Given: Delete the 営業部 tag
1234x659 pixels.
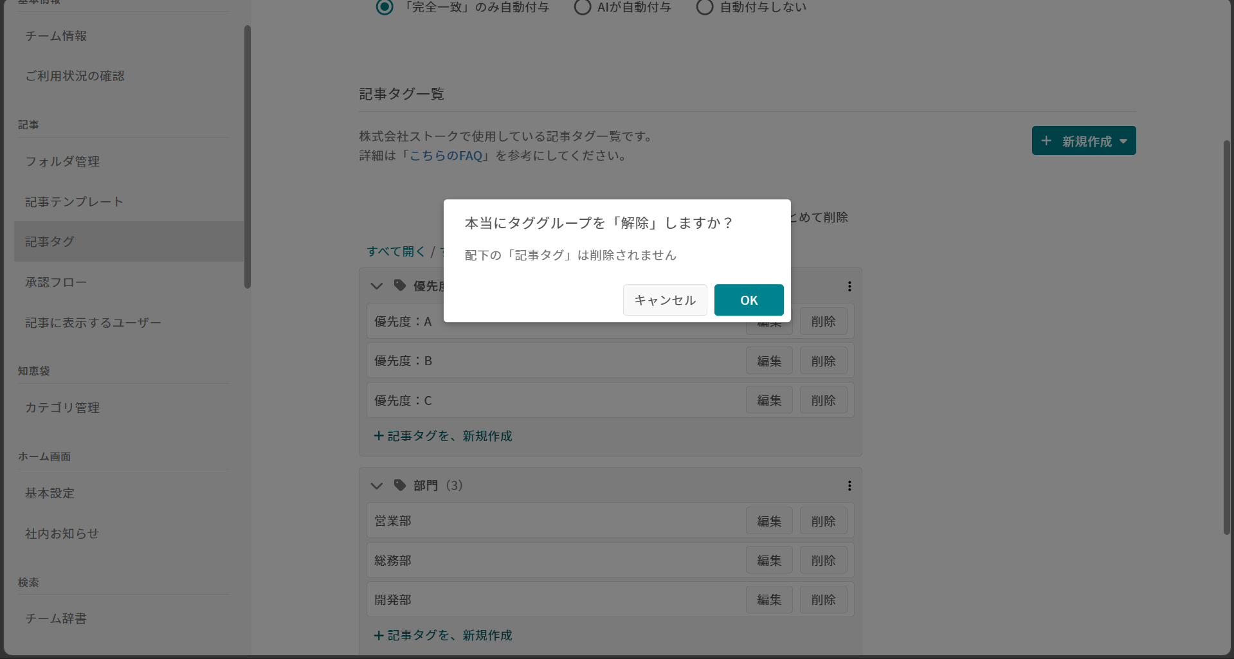Looking at the screenshot, I should [823, 521].
